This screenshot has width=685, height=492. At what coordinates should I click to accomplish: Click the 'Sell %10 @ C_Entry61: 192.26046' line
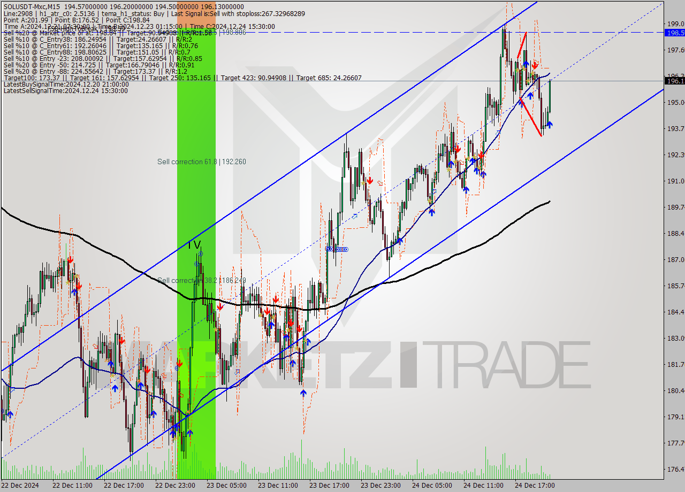[101, 45]
